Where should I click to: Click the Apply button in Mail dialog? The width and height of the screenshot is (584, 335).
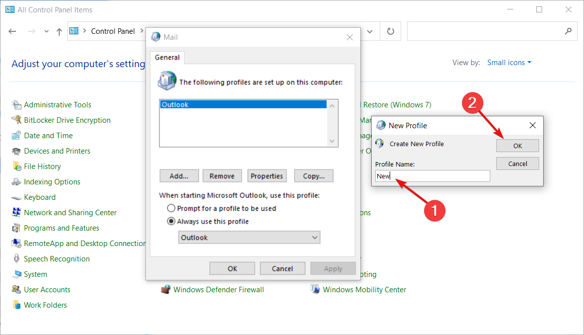point(333,268)
